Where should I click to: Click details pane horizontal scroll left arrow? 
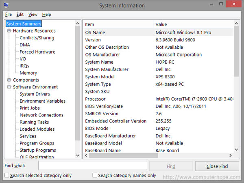[x=86, y=155]
